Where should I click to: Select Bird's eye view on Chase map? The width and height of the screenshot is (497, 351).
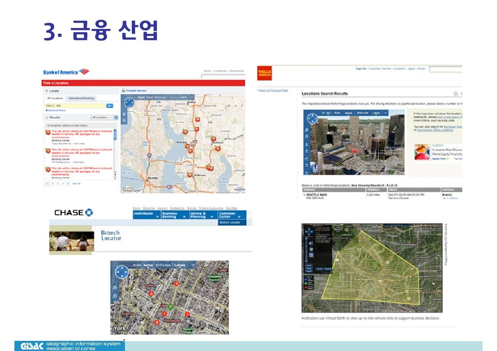(x=163, y=265)
